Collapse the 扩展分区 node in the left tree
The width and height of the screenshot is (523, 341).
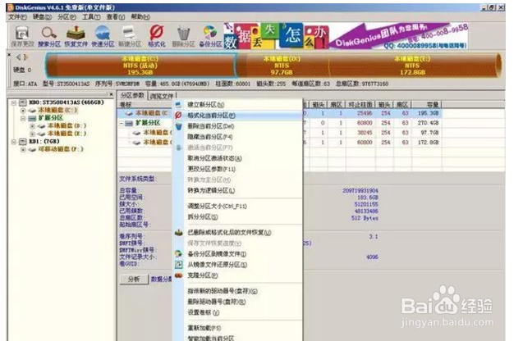coord(24,118)
